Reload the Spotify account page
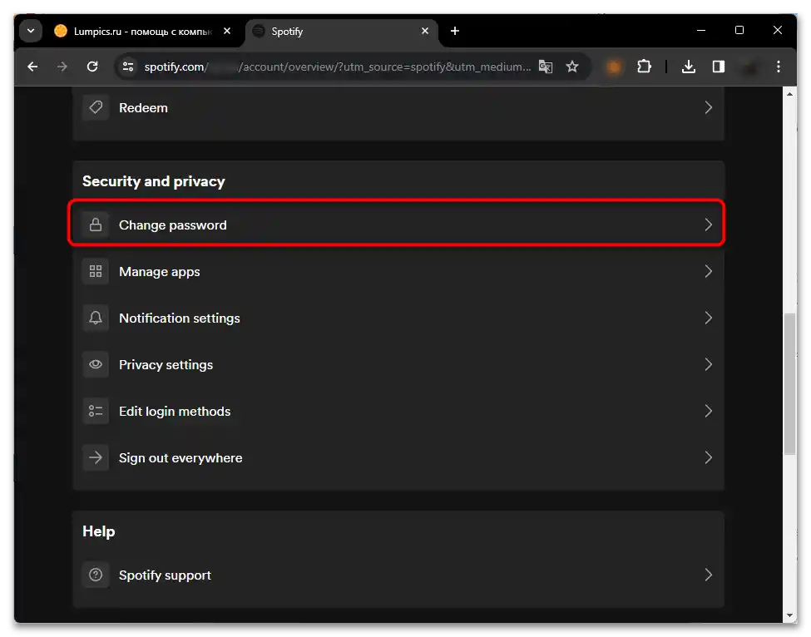The image size is (811, 637). 92,67
